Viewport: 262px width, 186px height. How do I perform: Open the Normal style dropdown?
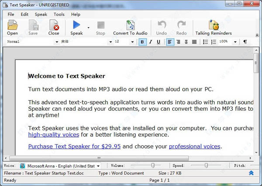pyautogui.click(x=57, y=42)
